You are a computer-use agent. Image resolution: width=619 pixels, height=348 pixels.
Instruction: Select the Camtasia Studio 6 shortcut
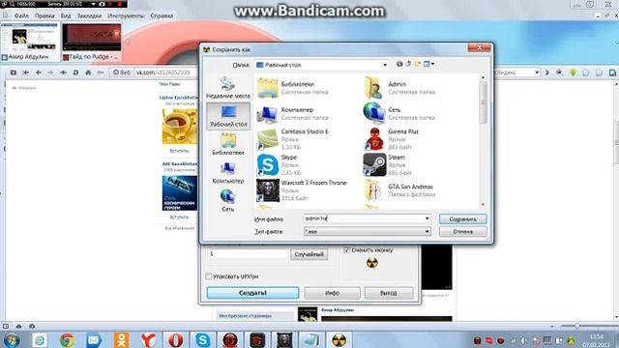tap(294, 139)
